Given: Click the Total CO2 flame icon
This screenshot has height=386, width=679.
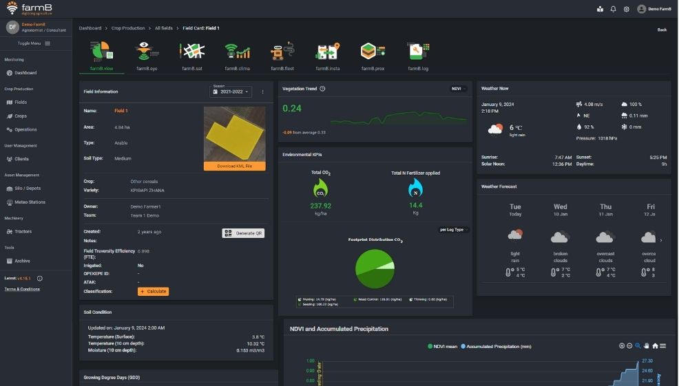Looking at the screenshot, I should (x=320, y=189).
